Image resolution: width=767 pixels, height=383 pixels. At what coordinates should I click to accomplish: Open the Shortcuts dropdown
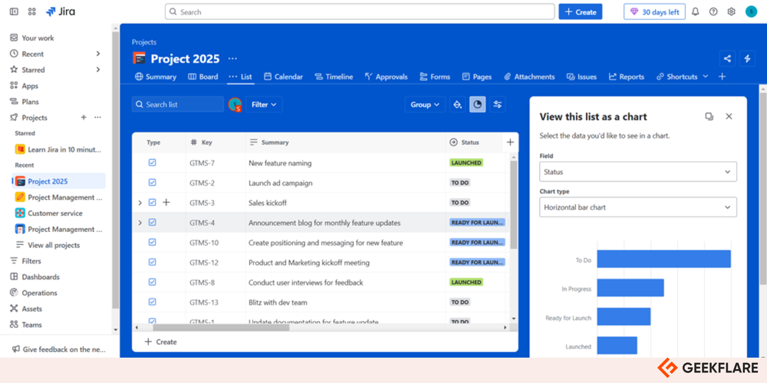click(x=682, y=77)
